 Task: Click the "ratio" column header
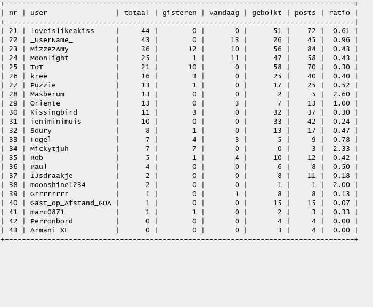pyautogui.click(x=339, y=13)
